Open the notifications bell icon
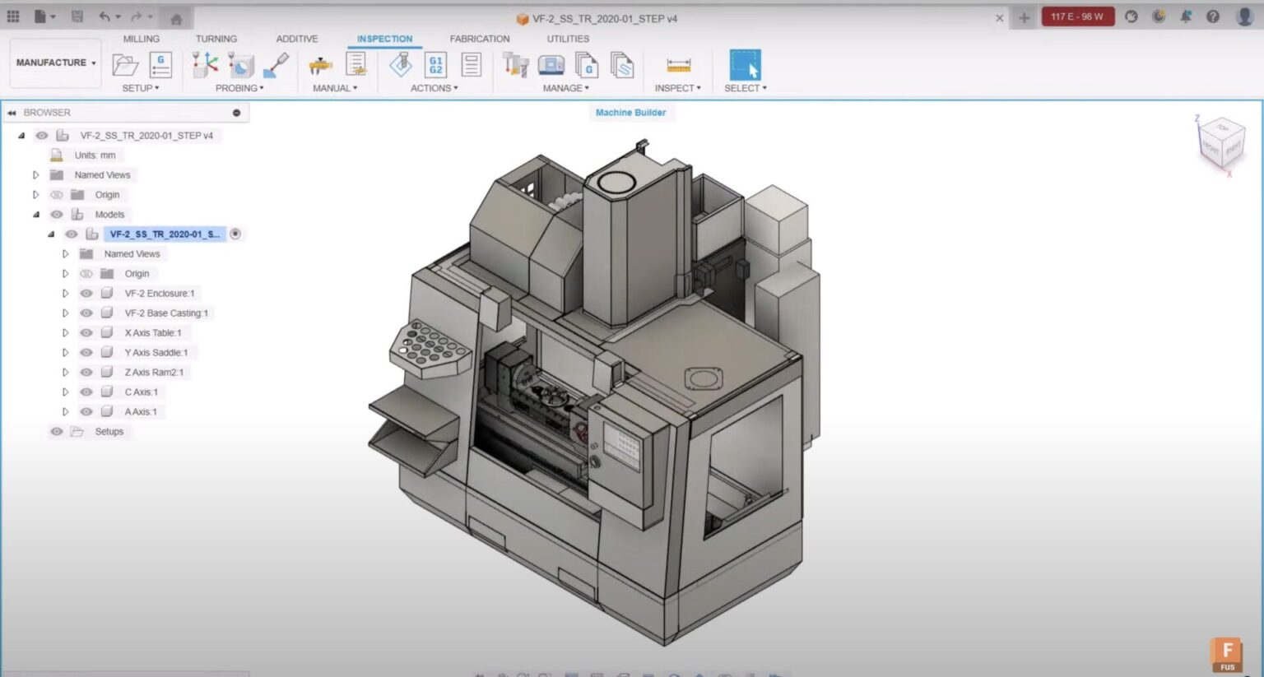Viewport: 1264px width, 677px height. coord(1186,16)
